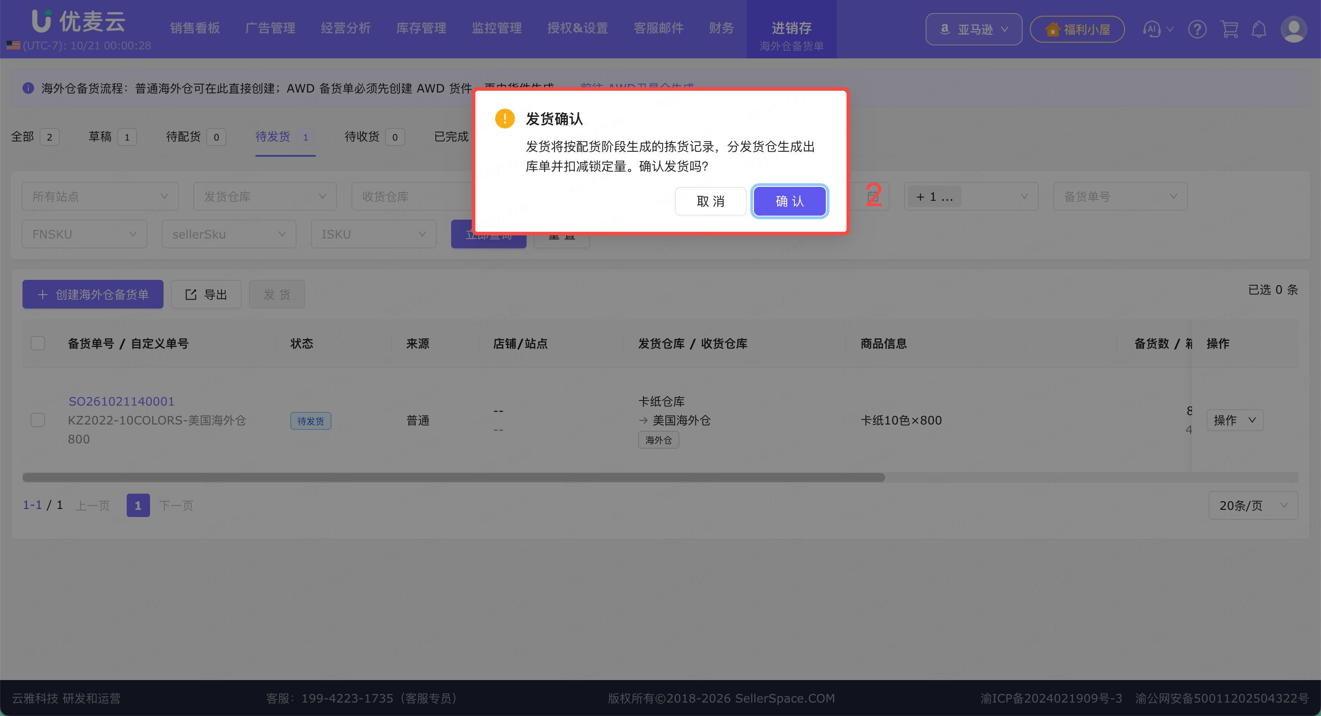Expand the 发货仓库 dropdown
This screenshot has width=1321, height=716.
[x=265, y=196]
